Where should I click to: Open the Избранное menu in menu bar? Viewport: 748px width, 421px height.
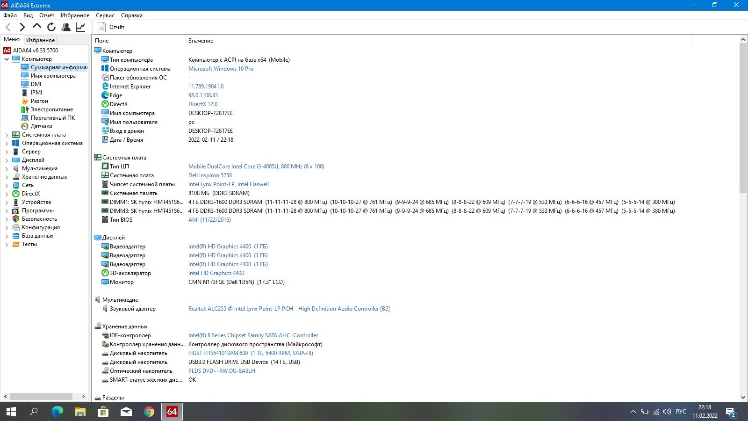(x=75, y=15)
